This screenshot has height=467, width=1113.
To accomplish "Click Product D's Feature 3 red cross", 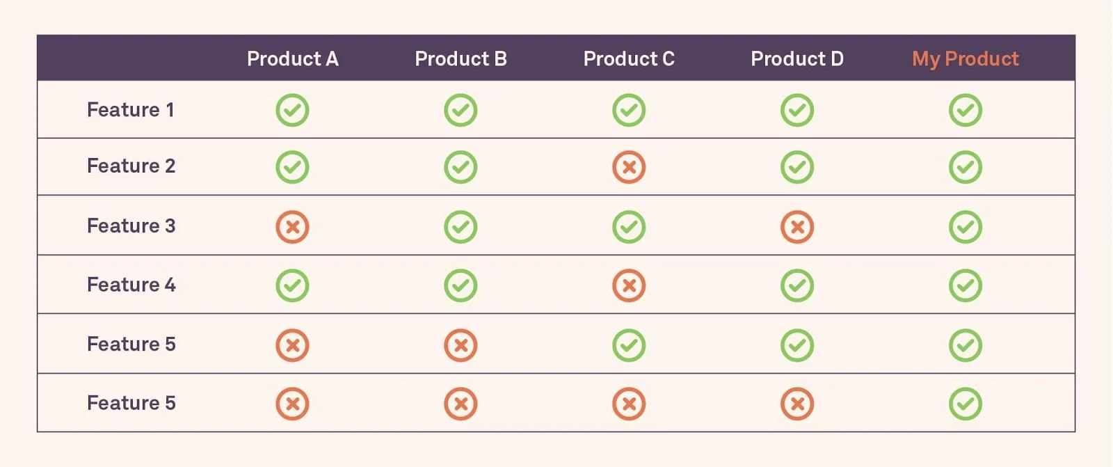I will pos(797,227).
